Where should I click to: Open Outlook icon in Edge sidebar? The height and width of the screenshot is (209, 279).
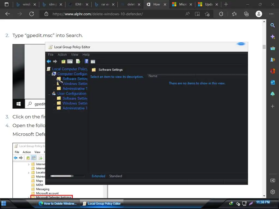coord(272,82)
